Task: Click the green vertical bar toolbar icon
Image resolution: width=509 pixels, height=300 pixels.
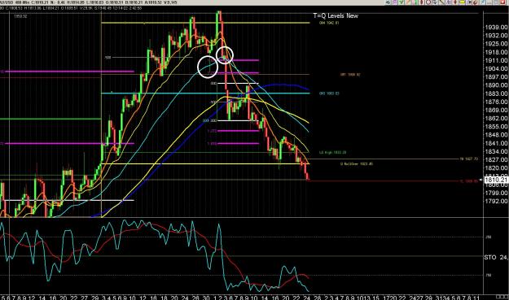Action: click(x=415, y=2)
